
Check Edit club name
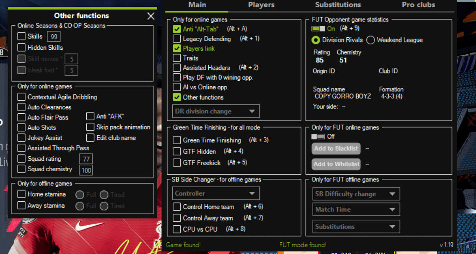(90, 138)
